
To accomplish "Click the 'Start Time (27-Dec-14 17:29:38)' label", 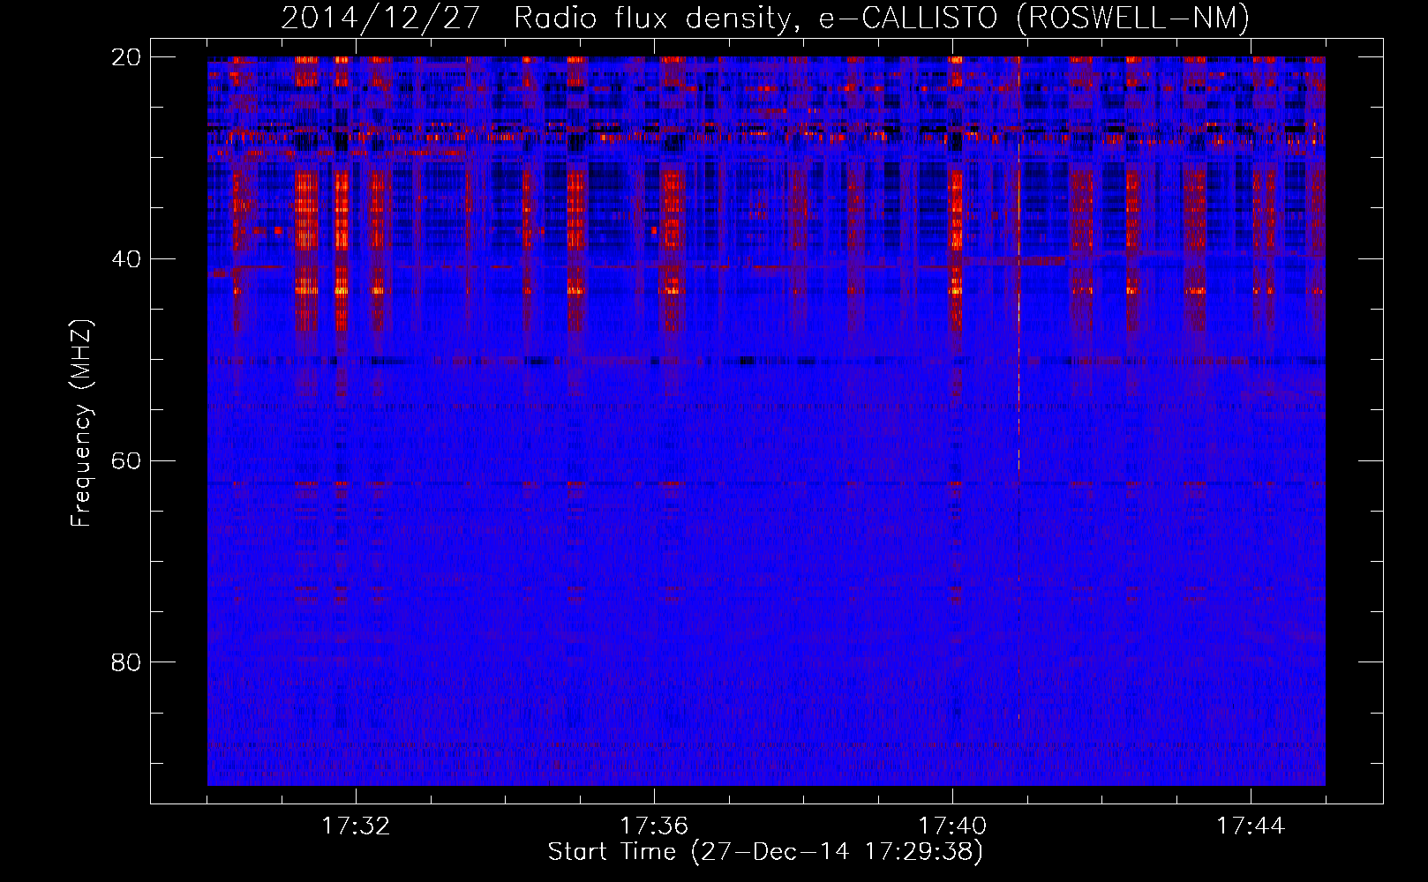I will (x=765, y=852).
